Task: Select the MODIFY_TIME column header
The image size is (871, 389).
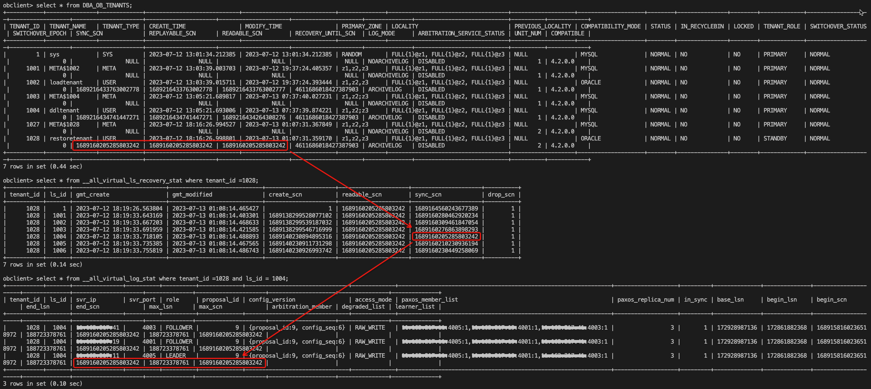Action: (264, 26)
